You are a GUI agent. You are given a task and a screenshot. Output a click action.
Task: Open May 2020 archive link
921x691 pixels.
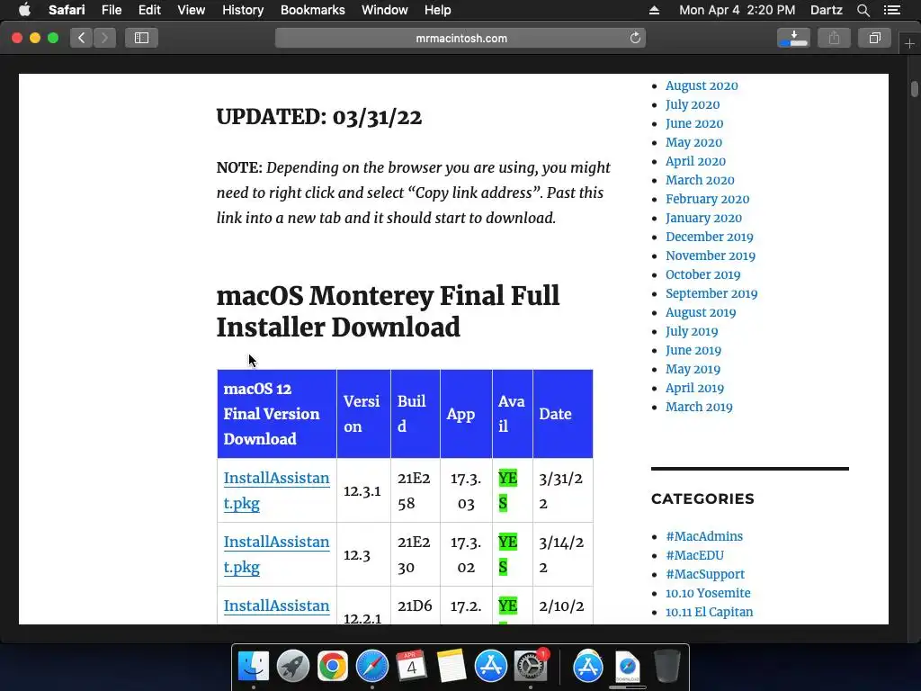click(693, 142)
